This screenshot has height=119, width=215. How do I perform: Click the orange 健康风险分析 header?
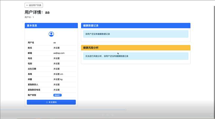pyautogui.click(x=135, y=48)
